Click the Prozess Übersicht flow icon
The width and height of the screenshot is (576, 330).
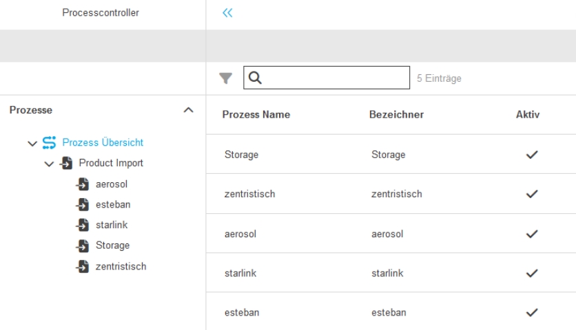[50, 143]
